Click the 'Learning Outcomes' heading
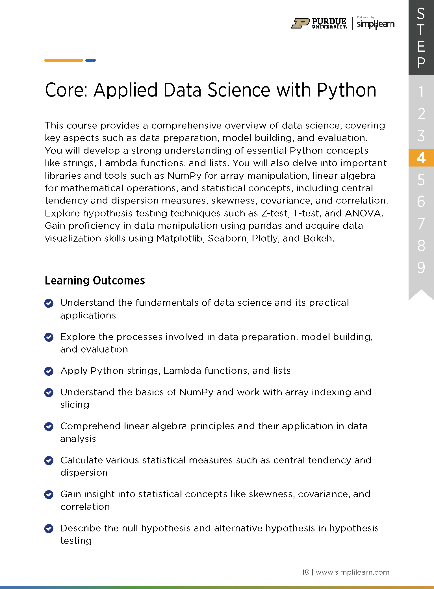The width and height of the screenshot is (434, 589). click(95, 281)
